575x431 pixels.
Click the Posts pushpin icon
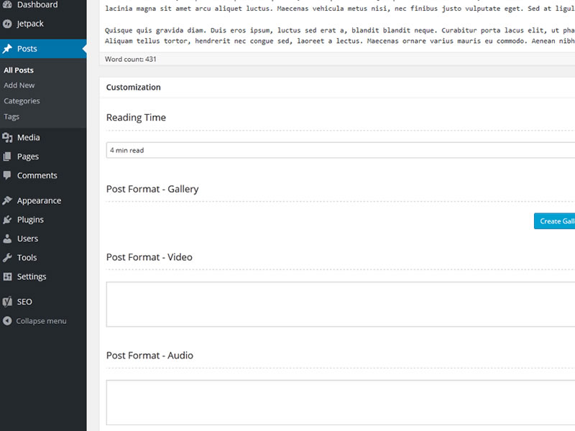click(x=7, y=49)
